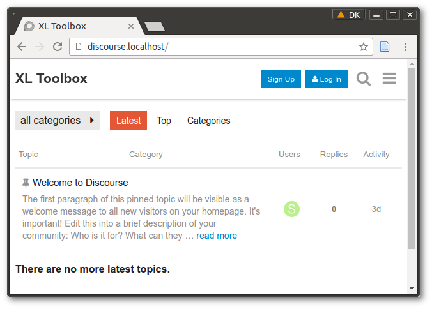Bookmark page with star icon

coord(364,47)
